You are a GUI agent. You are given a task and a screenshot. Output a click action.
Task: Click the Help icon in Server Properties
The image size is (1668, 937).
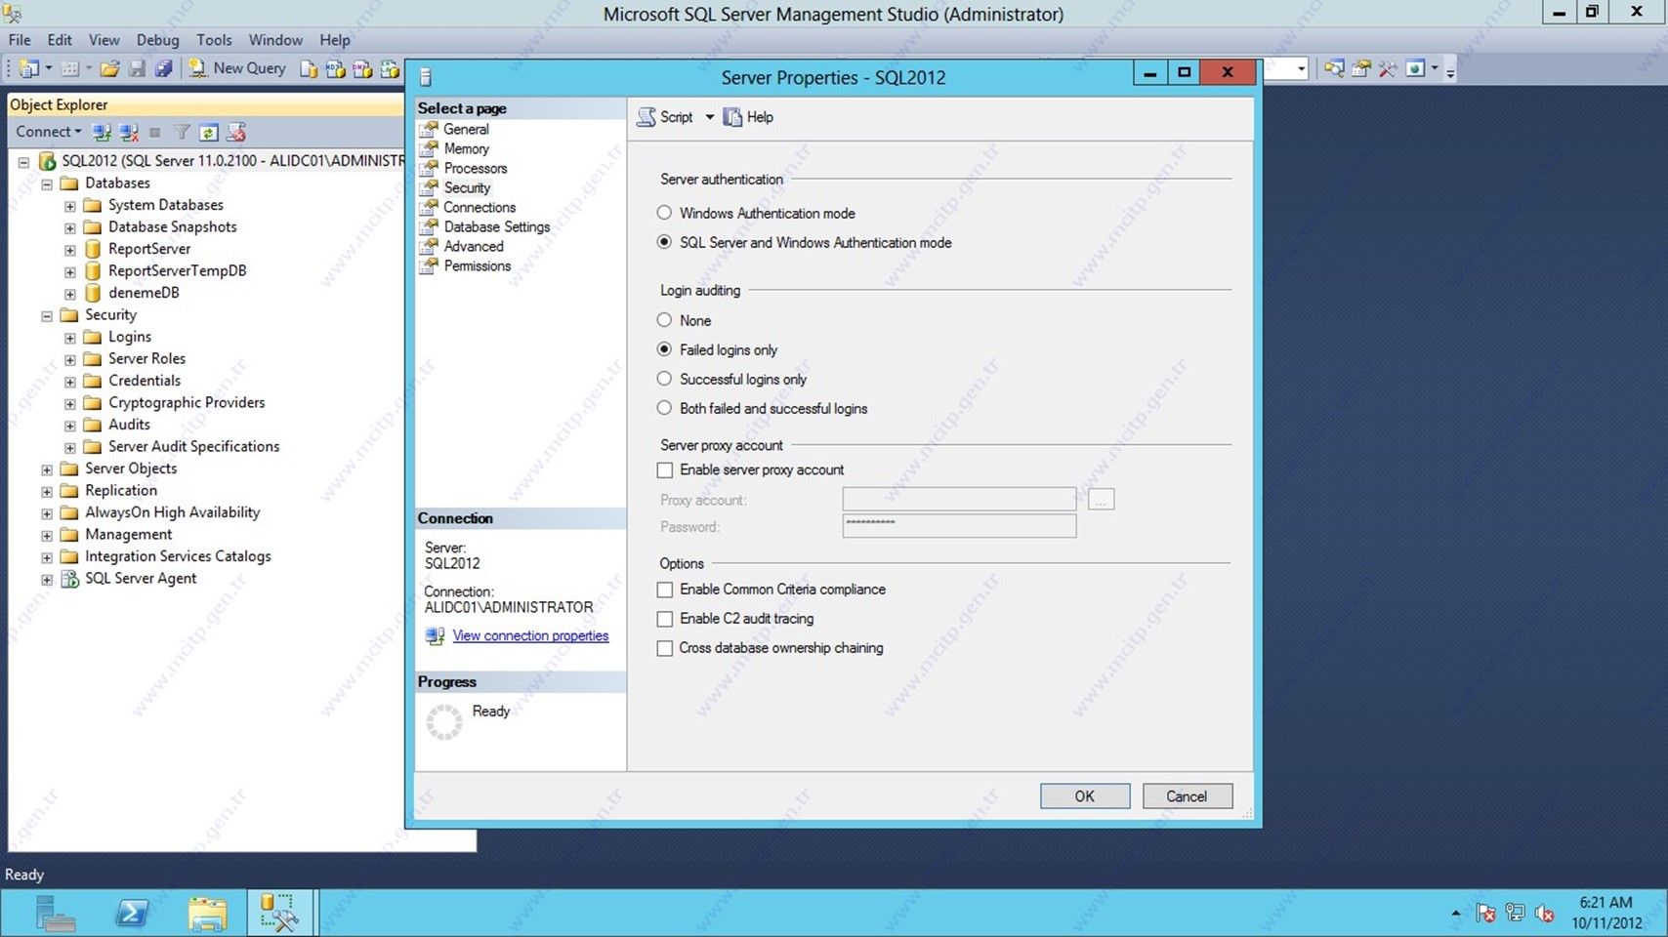[732, 117]
